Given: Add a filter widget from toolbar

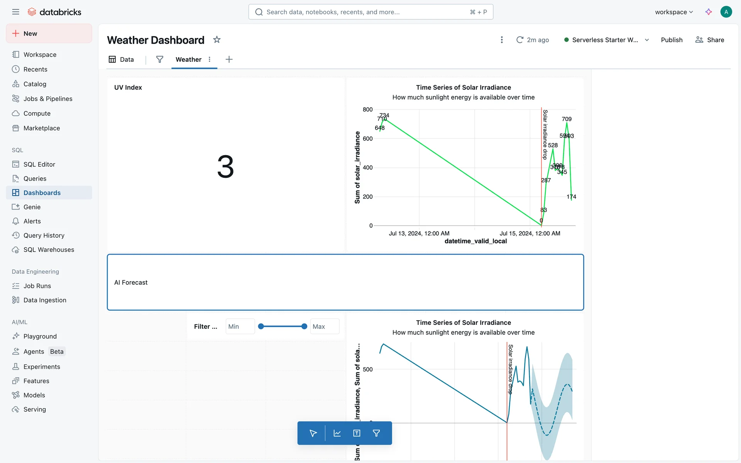Looking at the screenshot, I should [x=376, y=433].
